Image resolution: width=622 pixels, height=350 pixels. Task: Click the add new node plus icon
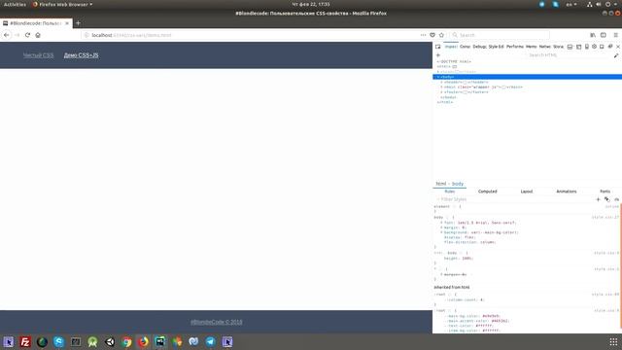438,55
